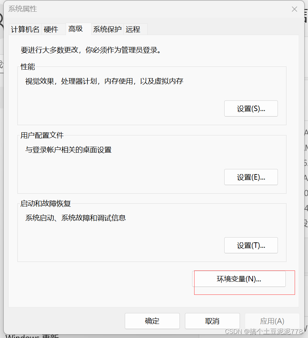Click text 视觉效果，处理器计划，内存使用，以及虚拟内存
Image resolution: width=308 pixels, height=338 pixels.
point(104,81)
